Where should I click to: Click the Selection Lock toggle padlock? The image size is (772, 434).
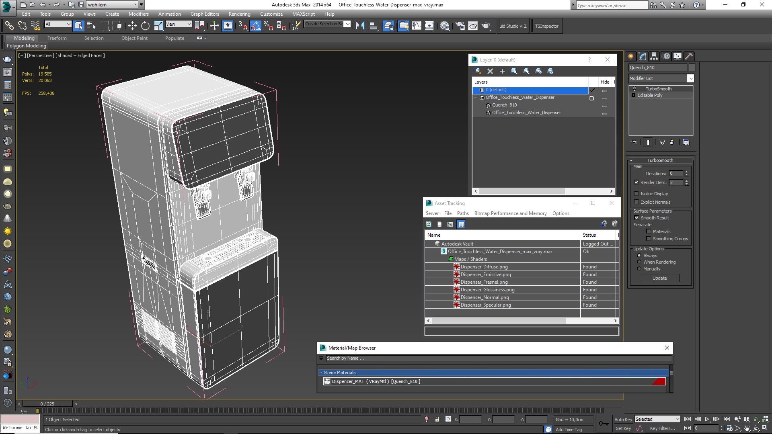coord(437,419)
